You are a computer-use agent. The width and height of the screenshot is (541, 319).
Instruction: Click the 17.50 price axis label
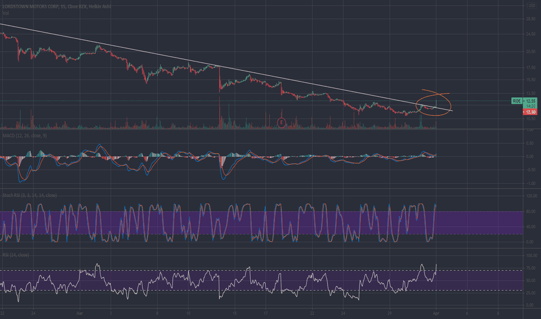coord(531,68)
